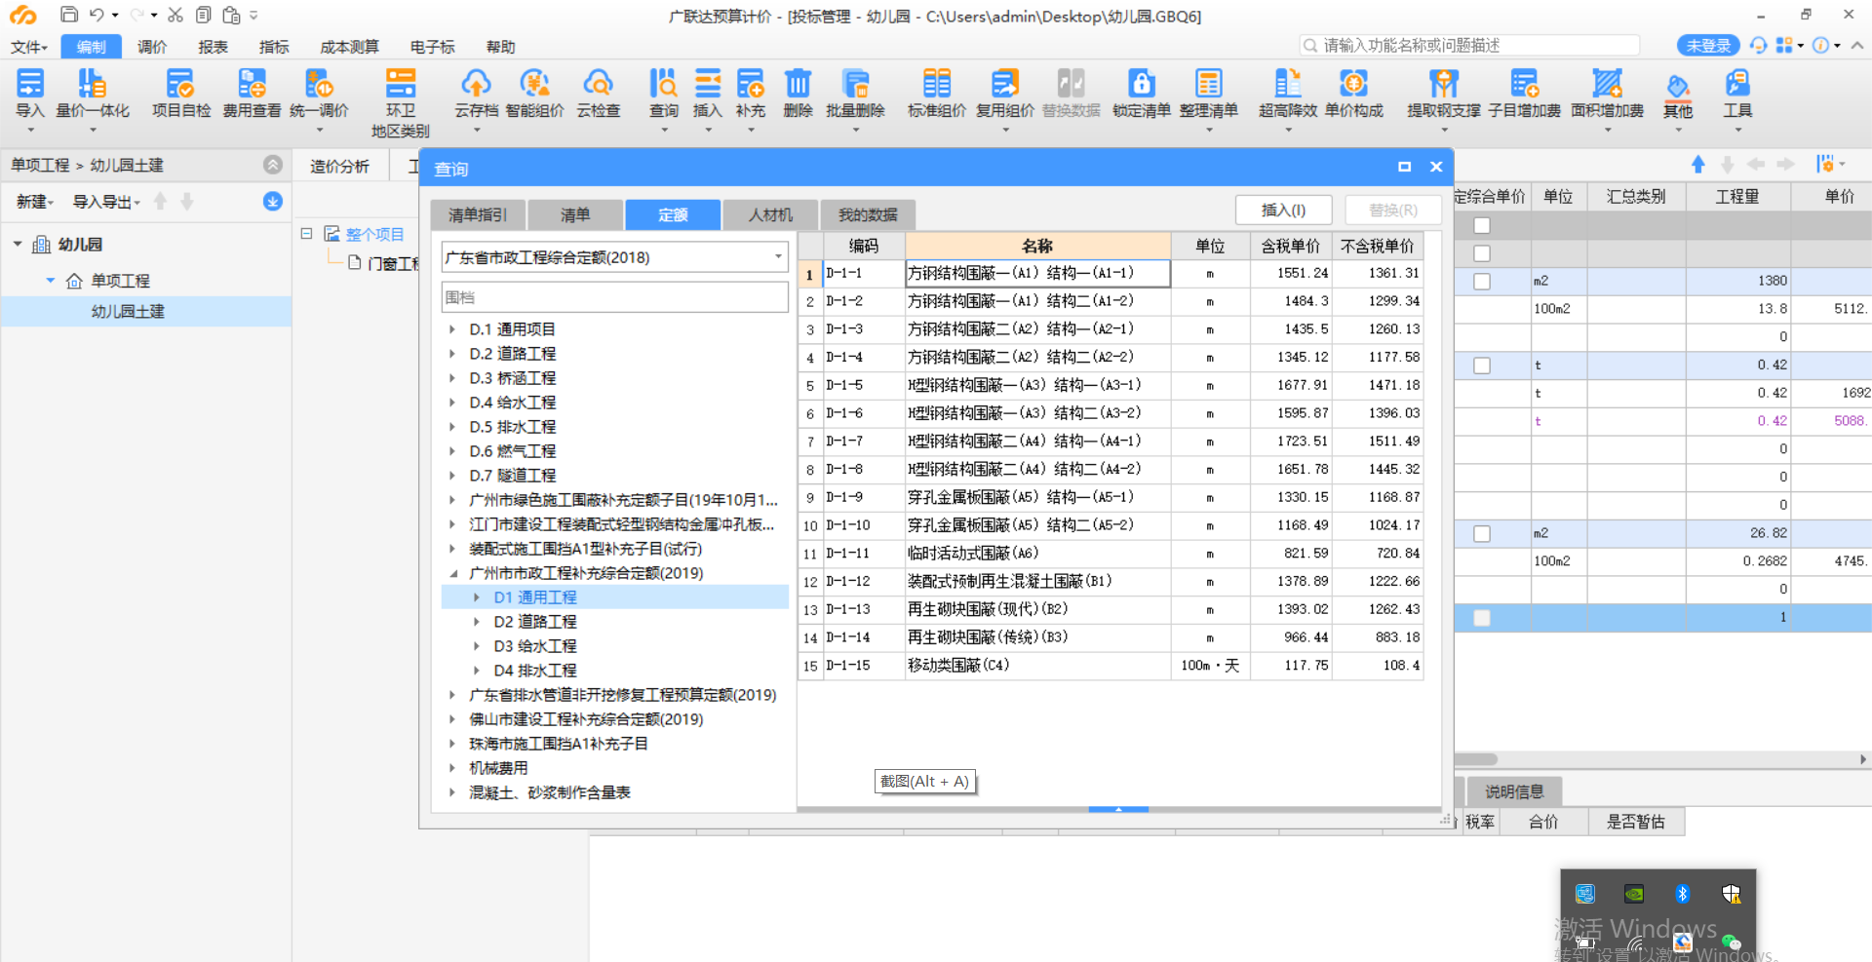Image resolution: width=1872 pixels, height=962 pixels.
Task: Switch to the 人材机 tab
Action: 770,214
